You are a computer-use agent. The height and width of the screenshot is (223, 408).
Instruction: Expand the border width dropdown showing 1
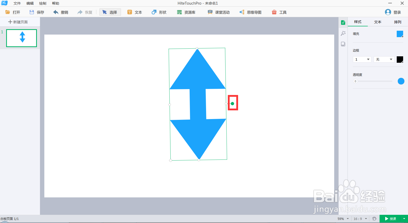point(362,59)
